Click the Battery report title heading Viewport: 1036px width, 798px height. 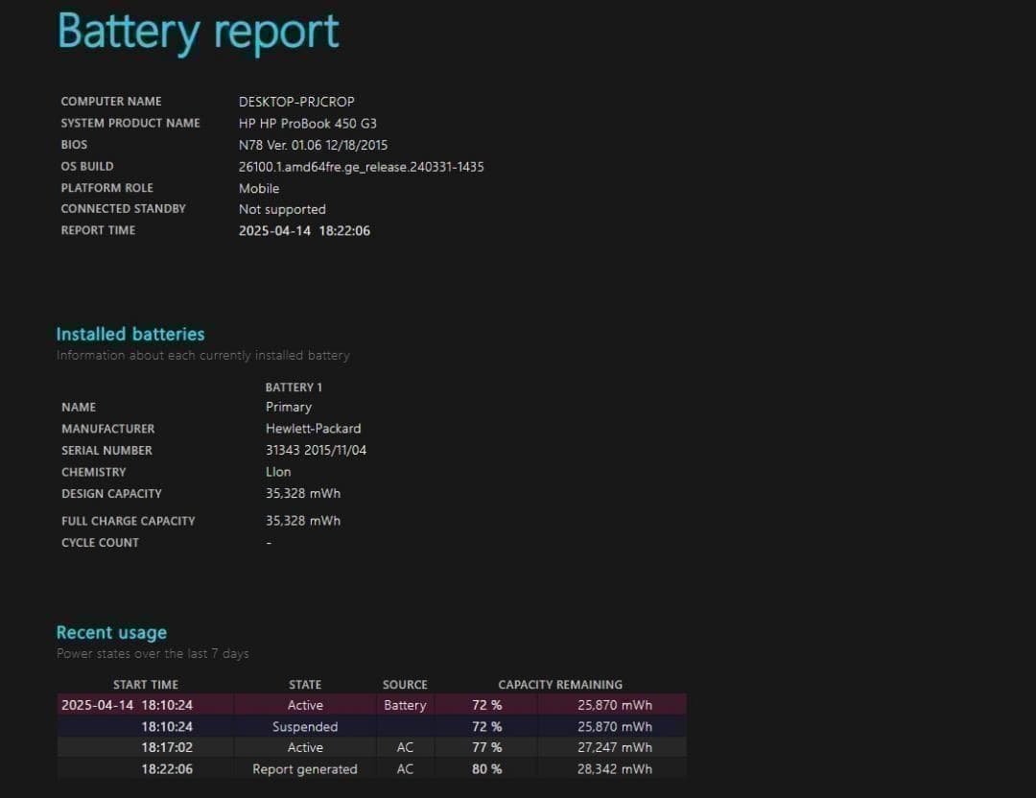199,31
